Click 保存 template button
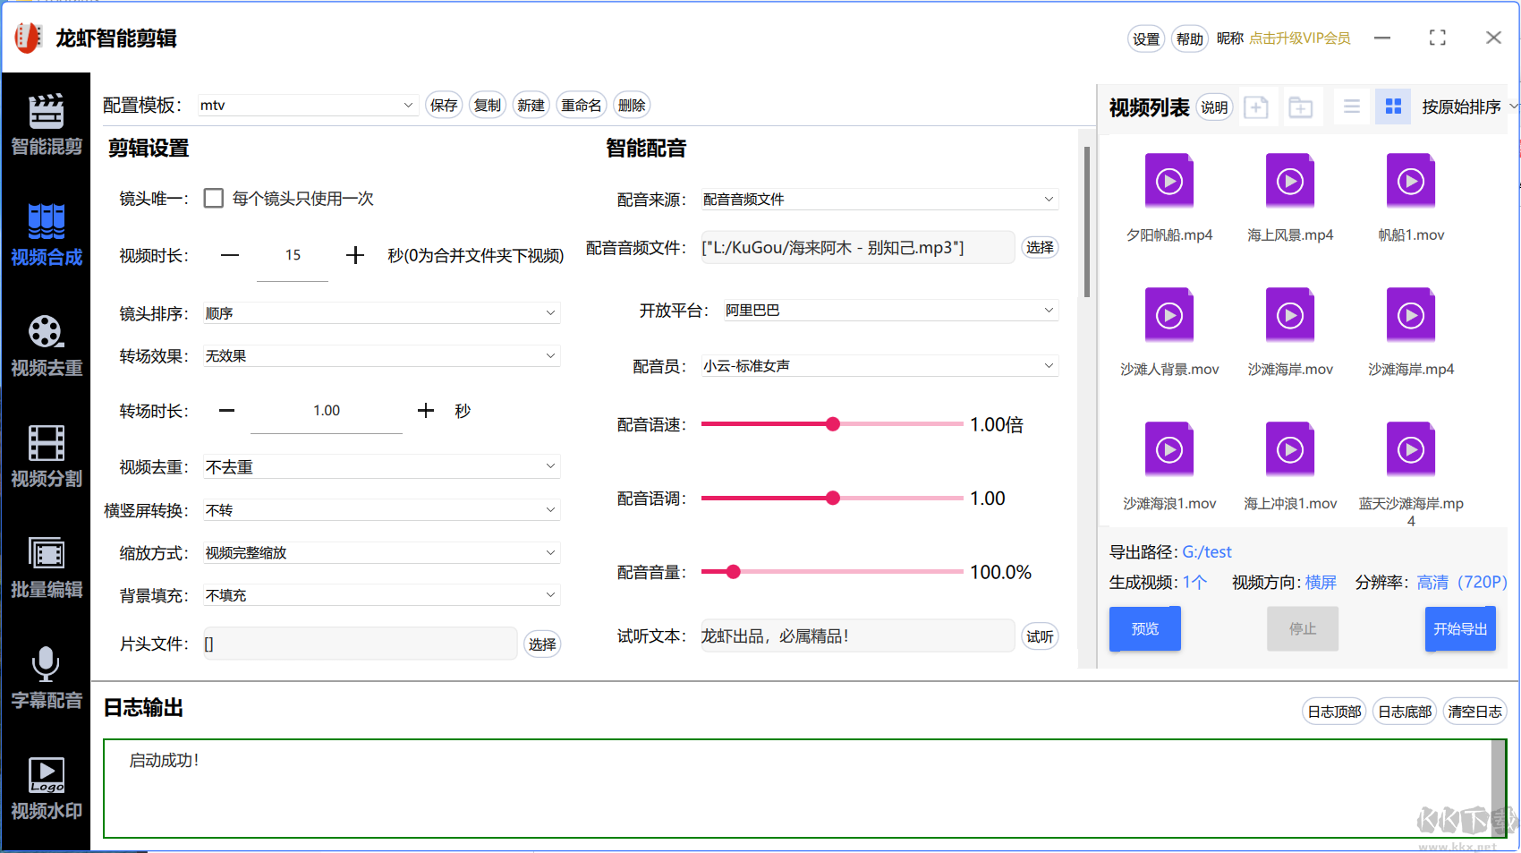Viewport: 1521px width, 853px height. tap(444, 105)
